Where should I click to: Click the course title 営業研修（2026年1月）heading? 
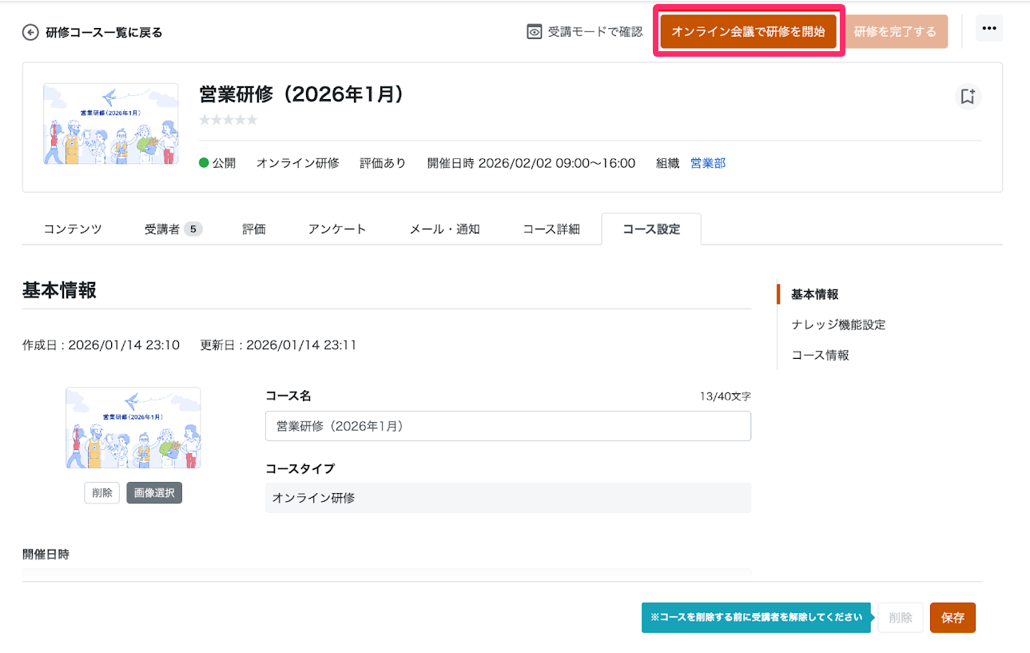coord(301,94)
